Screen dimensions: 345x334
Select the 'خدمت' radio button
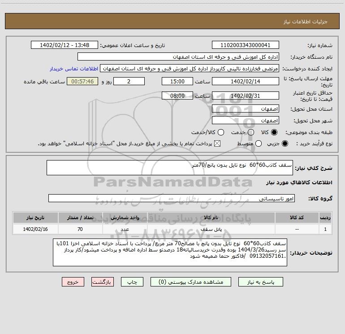pyautogui.click(x=251, y=132)
